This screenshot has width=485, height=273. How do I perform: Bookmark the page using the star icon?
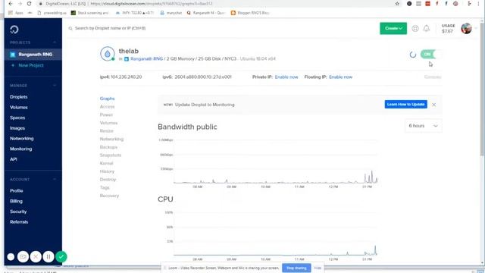[397, 4]
